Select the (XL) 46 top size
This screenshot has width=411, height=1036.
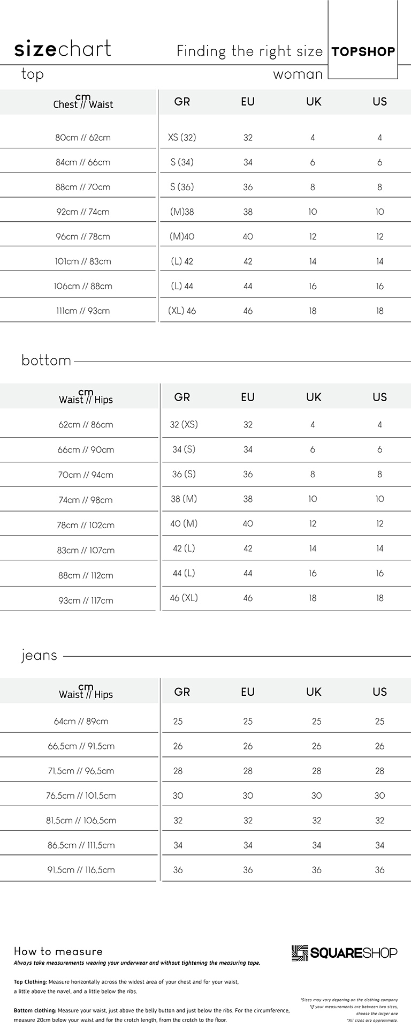click(x=182, y=311)
